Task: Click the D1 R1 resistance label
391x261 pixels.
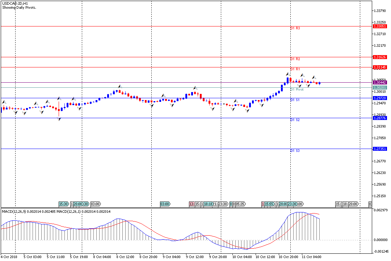Action: click(x=295, y=69)
